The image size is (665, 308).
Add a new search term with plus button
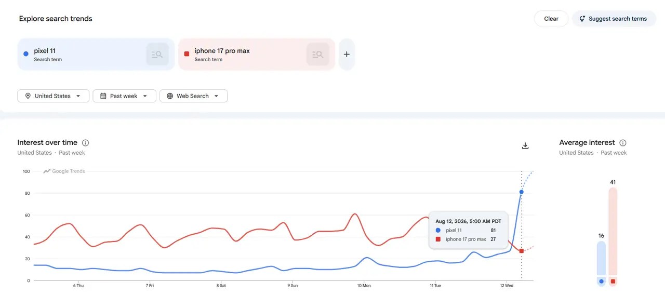point(347,54)
